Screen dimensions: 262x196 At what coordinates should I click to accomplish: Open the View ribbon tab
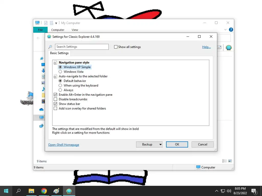[75, 30]
